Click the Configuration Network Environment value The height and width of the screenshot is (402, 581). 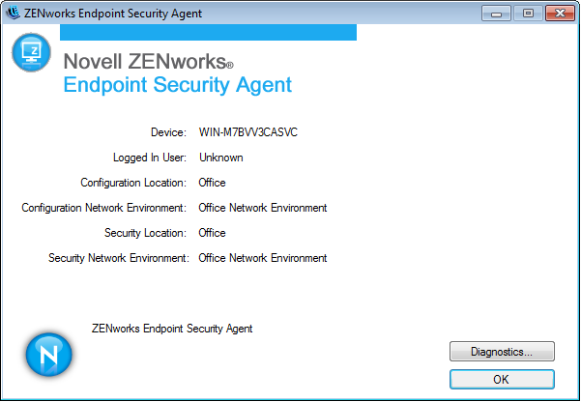262,208
